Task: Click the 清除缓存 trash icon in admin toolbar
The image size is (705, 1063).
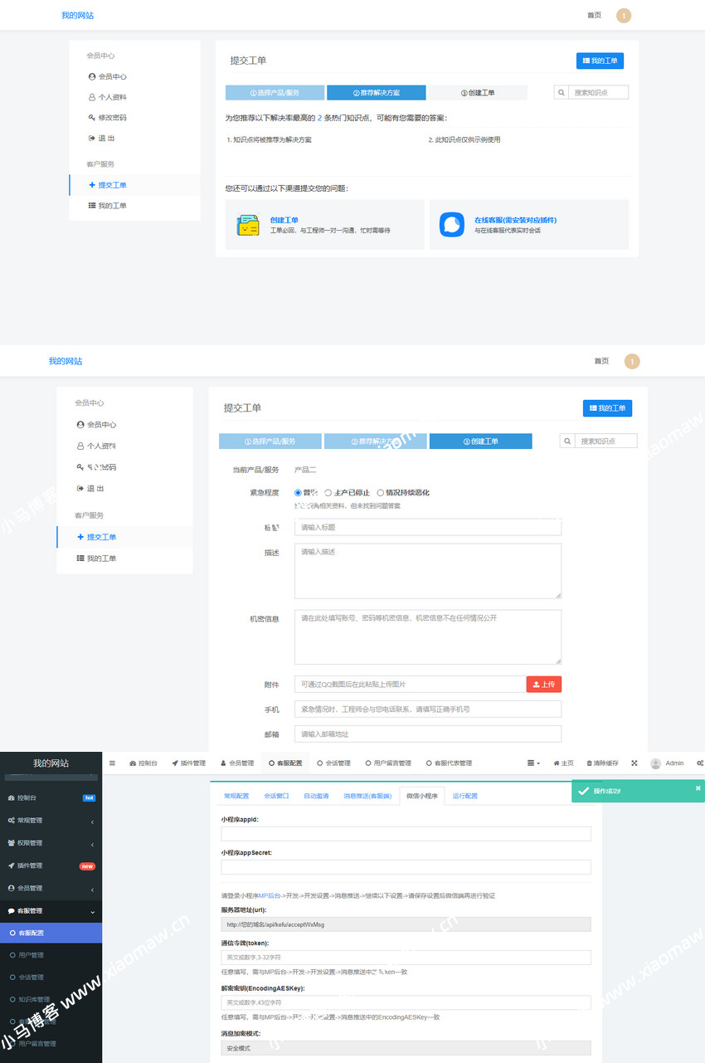Action: coord(590,762)
